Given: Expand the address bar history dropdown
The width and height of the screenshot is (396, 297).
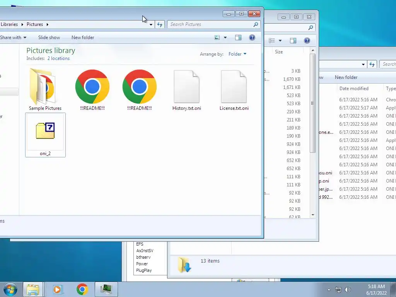Looking at the screenshot, I should tap(151, 24).
